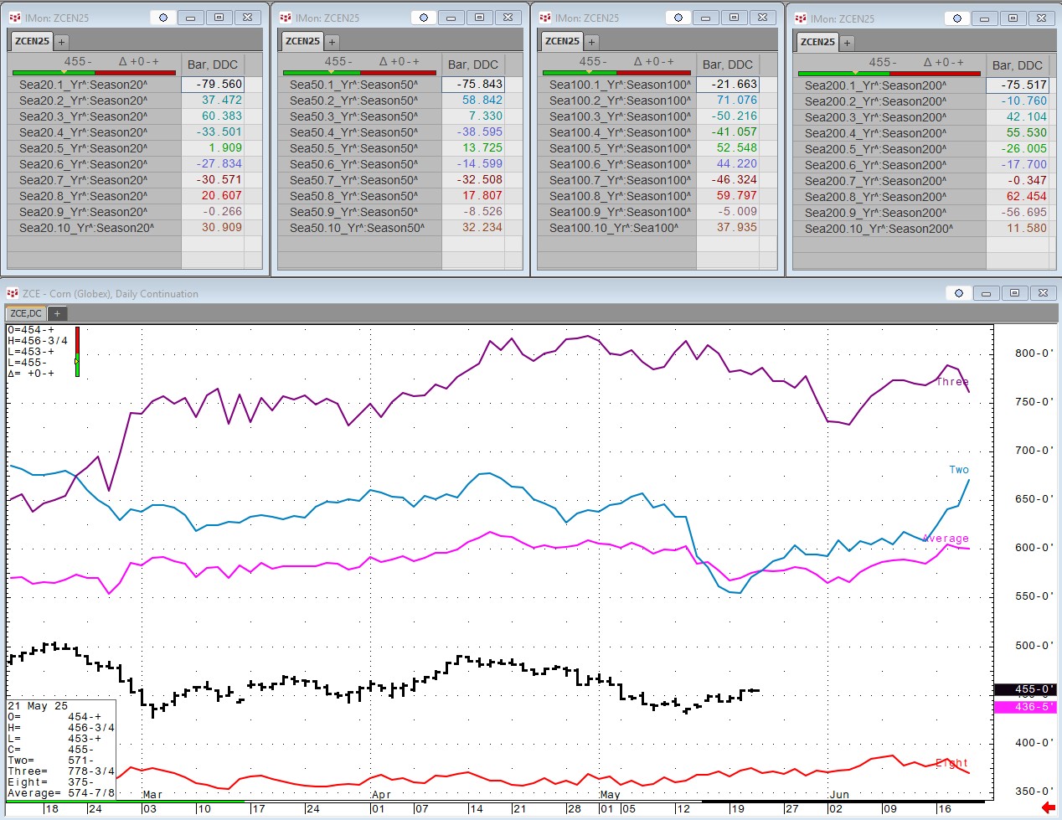1062x820 pixels.
Task: Select the ZCEN25 tab in the second IMon window
Action: (x=302, y=41)
